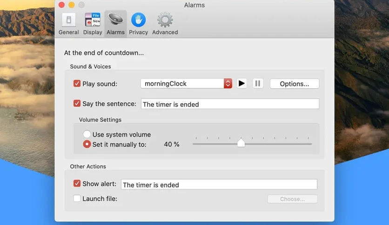Uncheck the Show alert checkbox
This screenshot has width=389, height=225.
click(x=77, y=183)
